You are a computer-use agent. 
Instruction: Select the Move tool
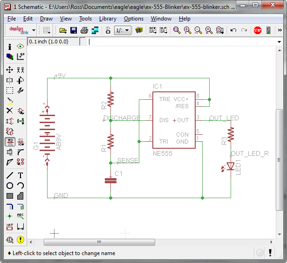[x=10, y=70]
